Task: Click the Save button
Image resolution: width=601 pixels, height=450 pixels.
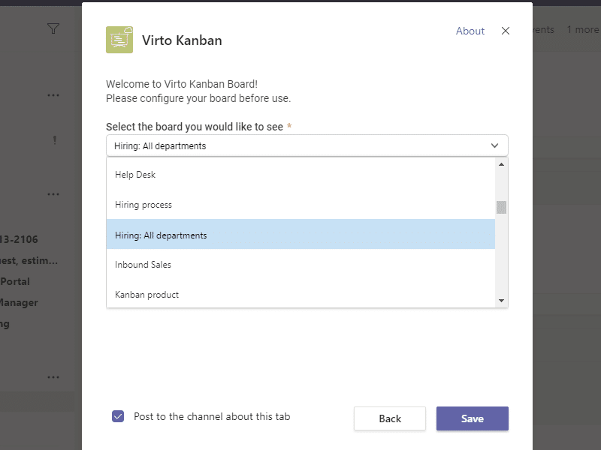Action: coord(473,418)
